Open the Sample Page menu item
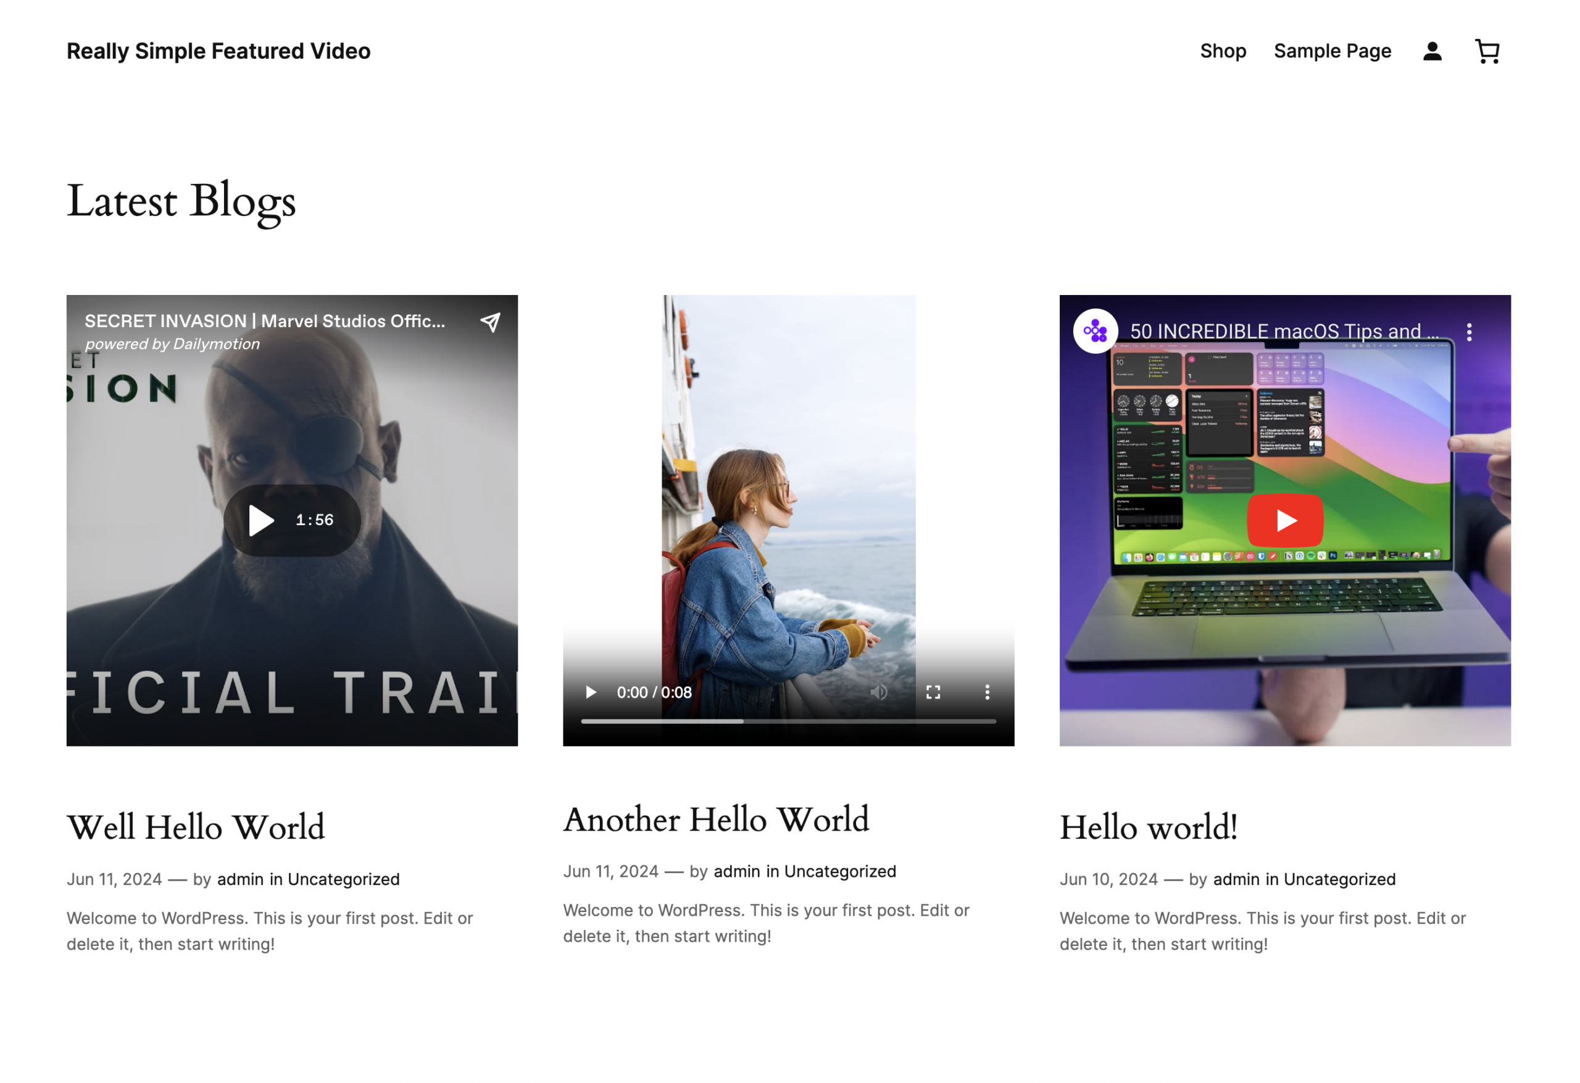 pos(1333,51)
